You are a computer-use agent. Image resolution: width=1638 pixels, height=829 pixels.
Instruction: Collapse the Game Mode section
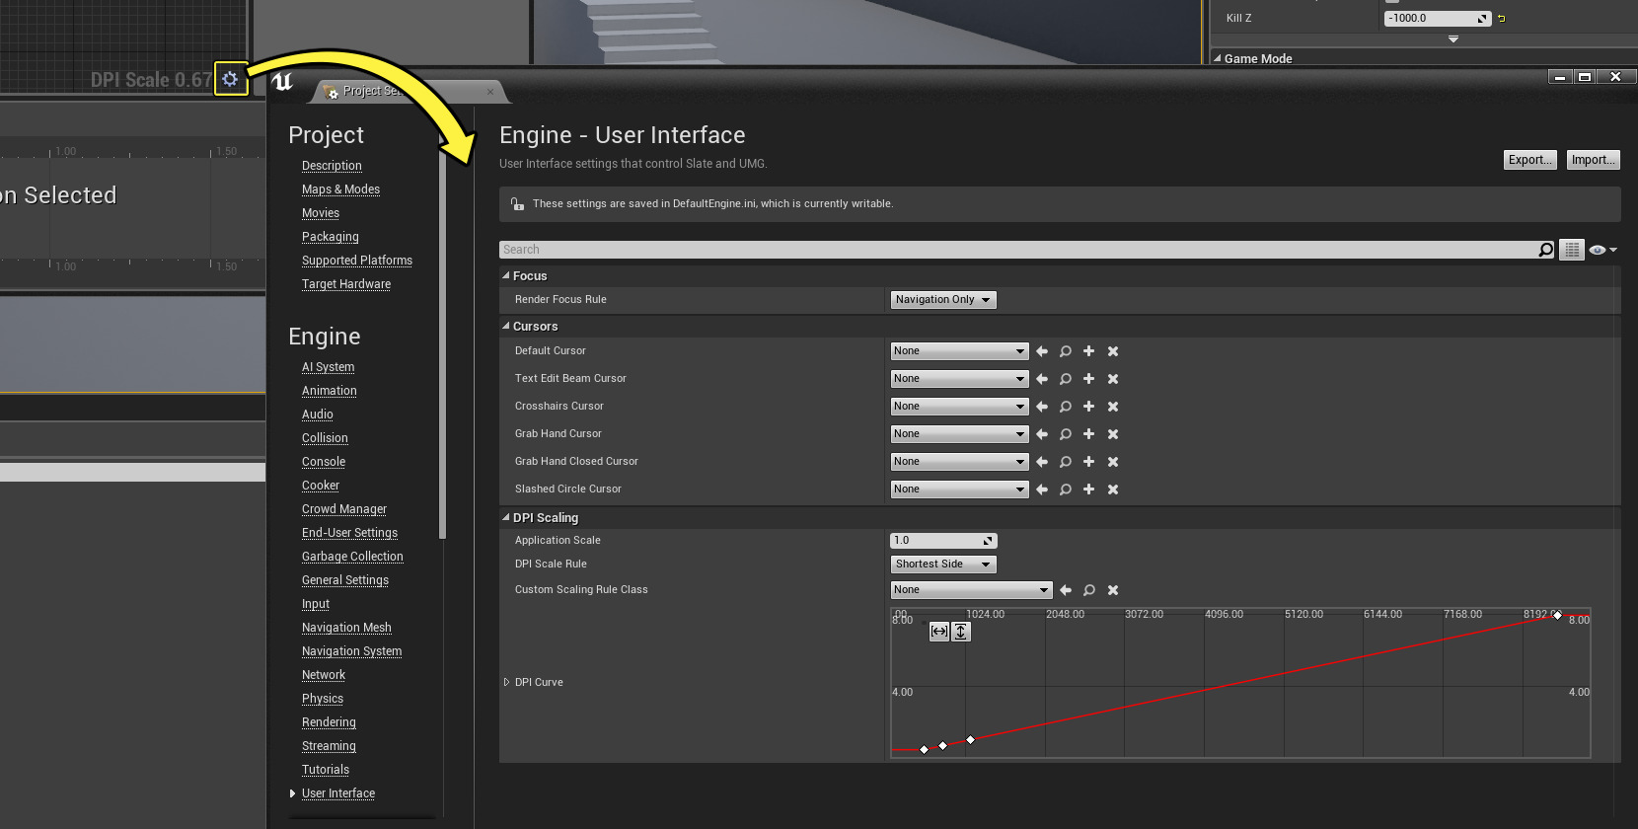point(1217,58)
